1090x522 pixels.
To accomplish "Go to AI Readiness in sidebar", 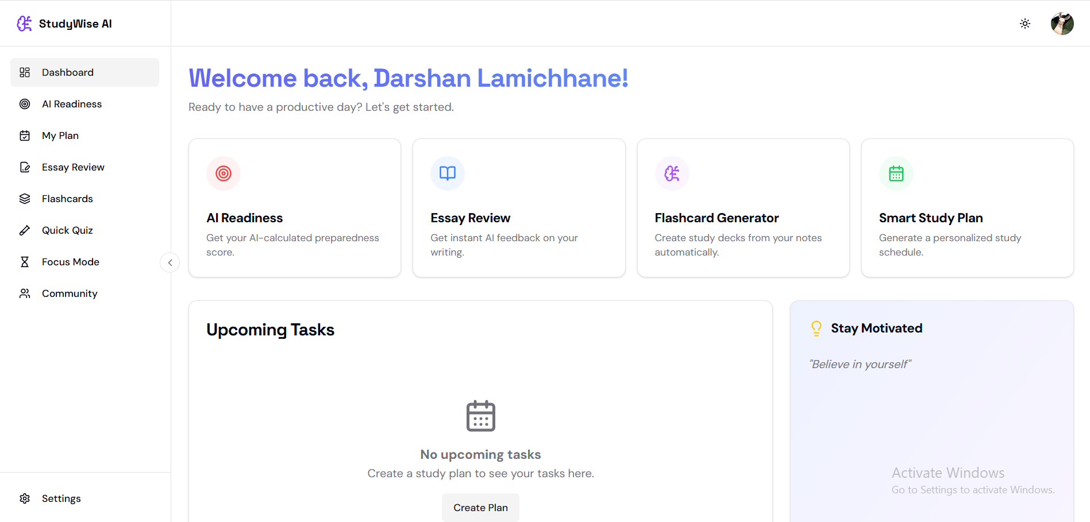I will click(x=84, y=104).
